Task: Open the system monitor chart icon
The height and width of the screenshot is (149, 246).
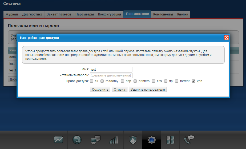Action: pyautogui.click(x=58, y=140)
